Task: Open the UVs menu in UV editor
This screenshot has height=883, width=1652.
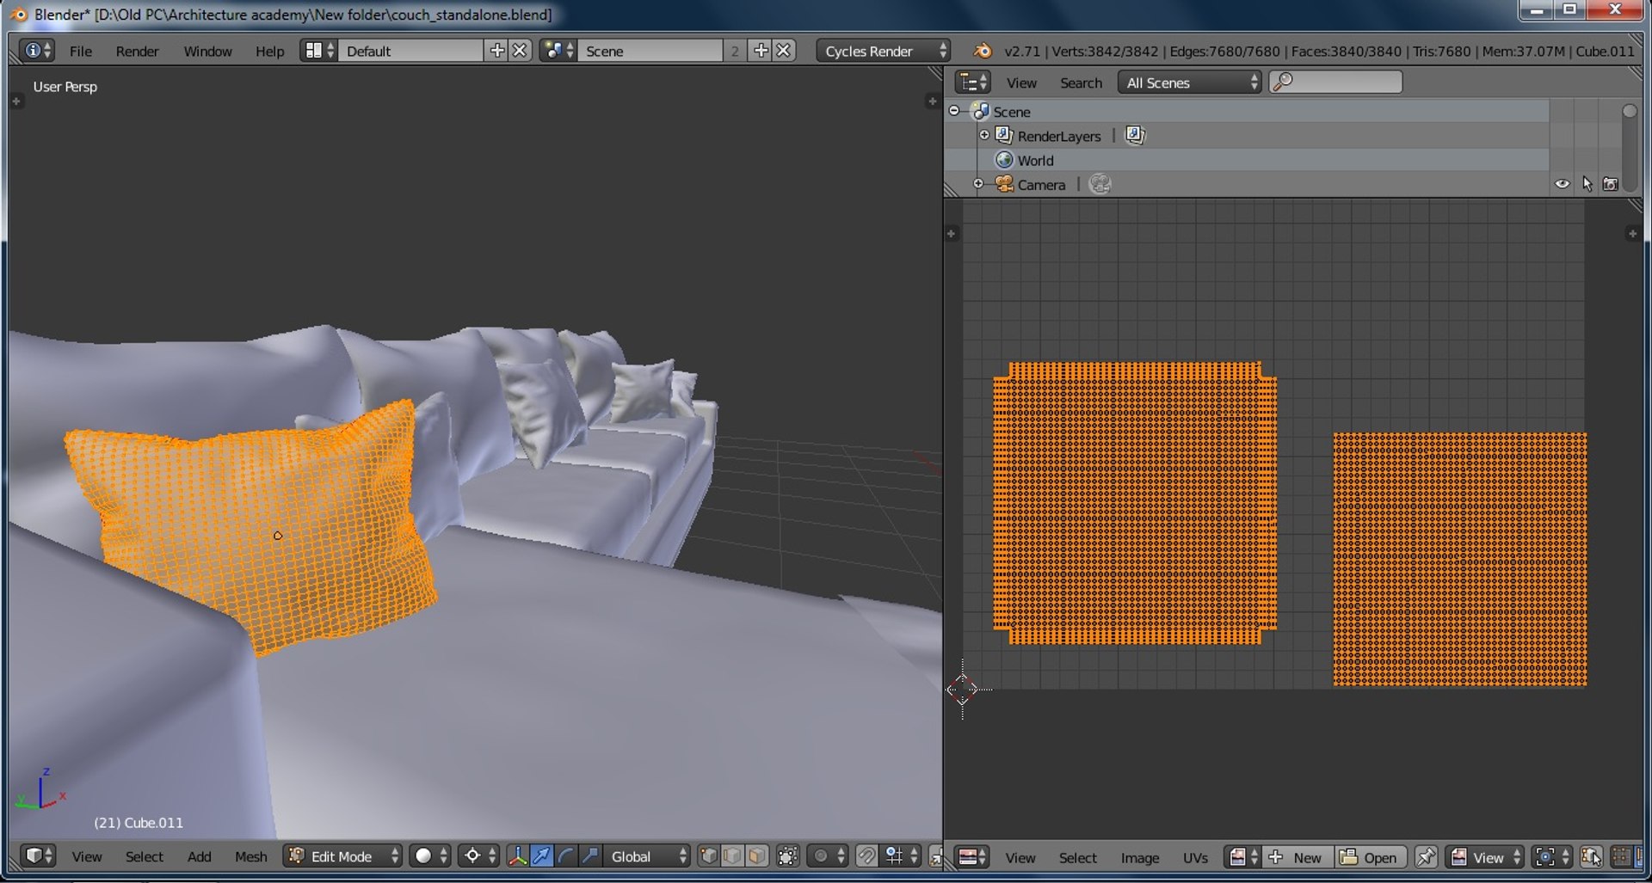Action: point(1195,857)
